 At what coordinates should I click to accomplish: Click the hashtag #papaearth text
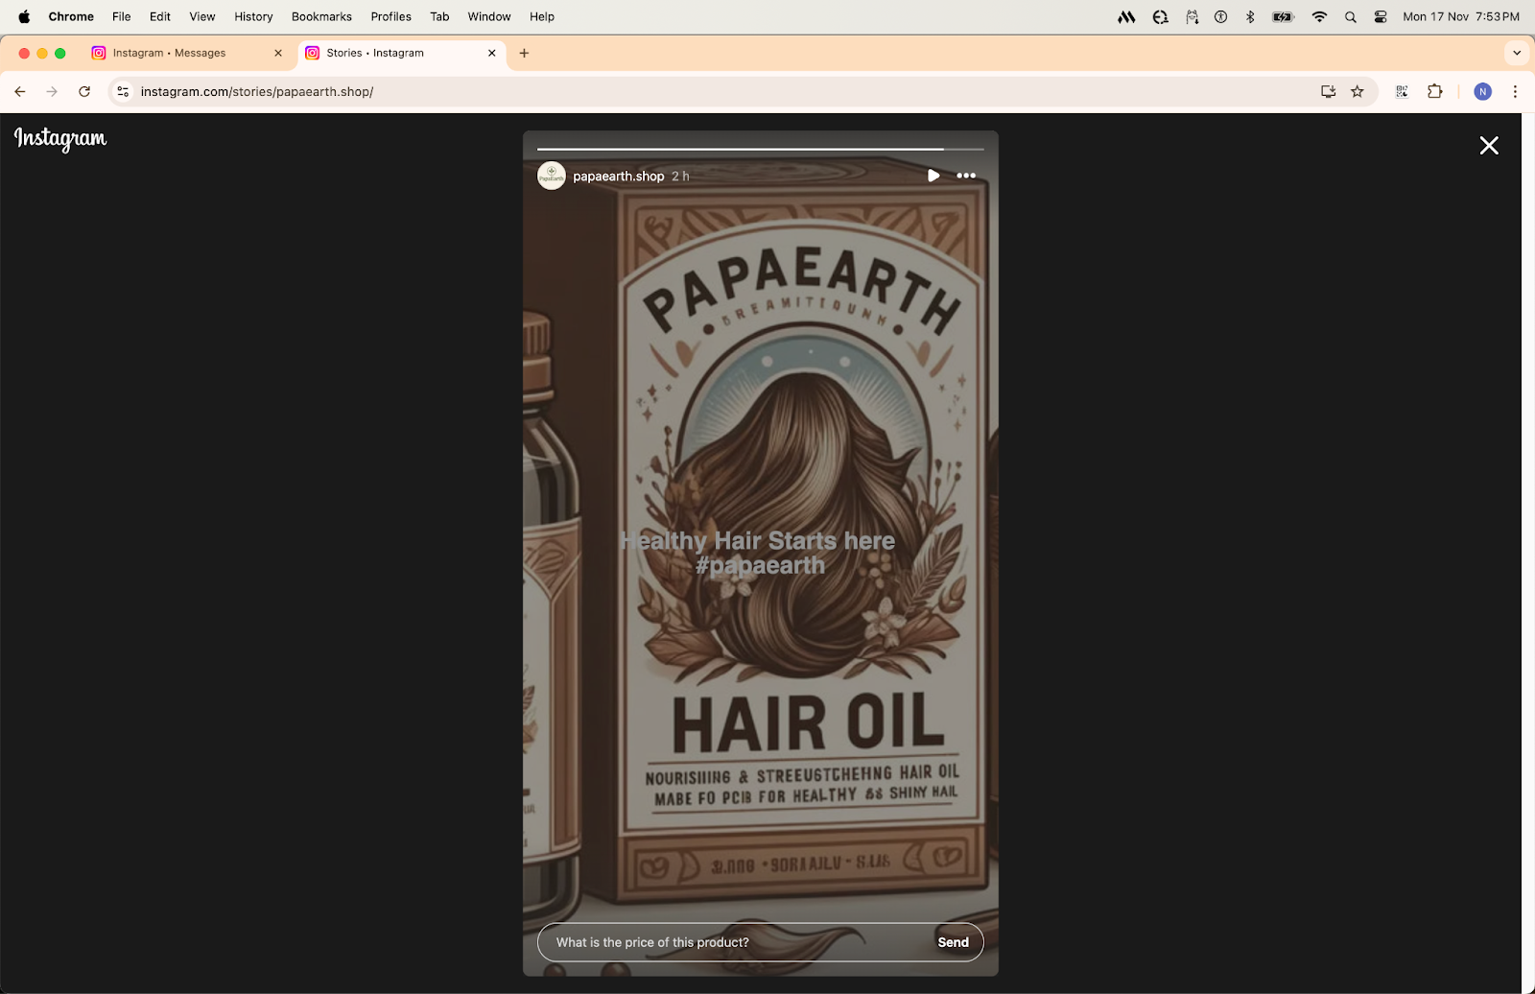[x=760, y=566]
